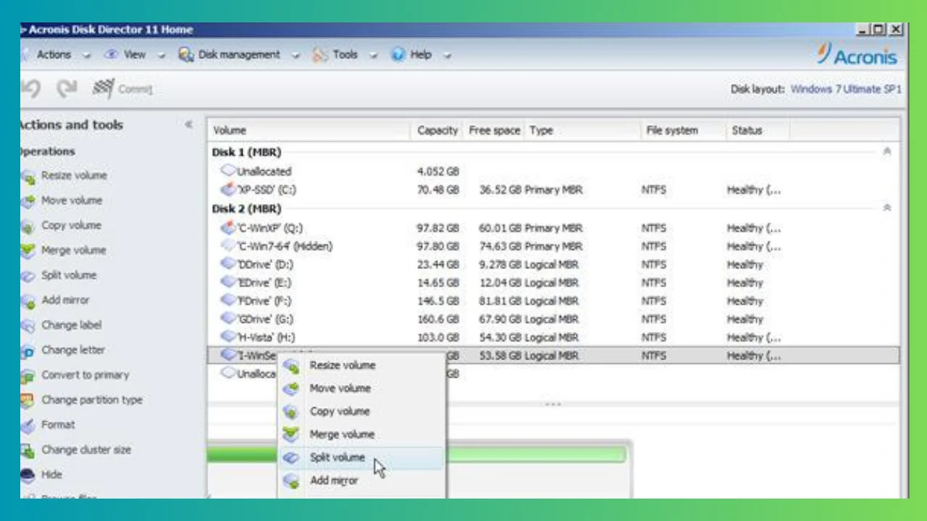
Task: Sort by the File system column header
Action: pos(684,131)
